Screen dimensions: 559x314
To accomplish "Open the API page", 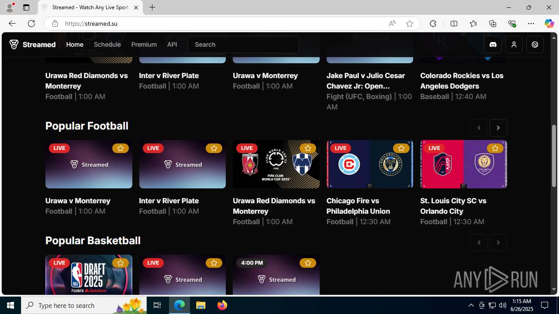I will coord(172,44).
